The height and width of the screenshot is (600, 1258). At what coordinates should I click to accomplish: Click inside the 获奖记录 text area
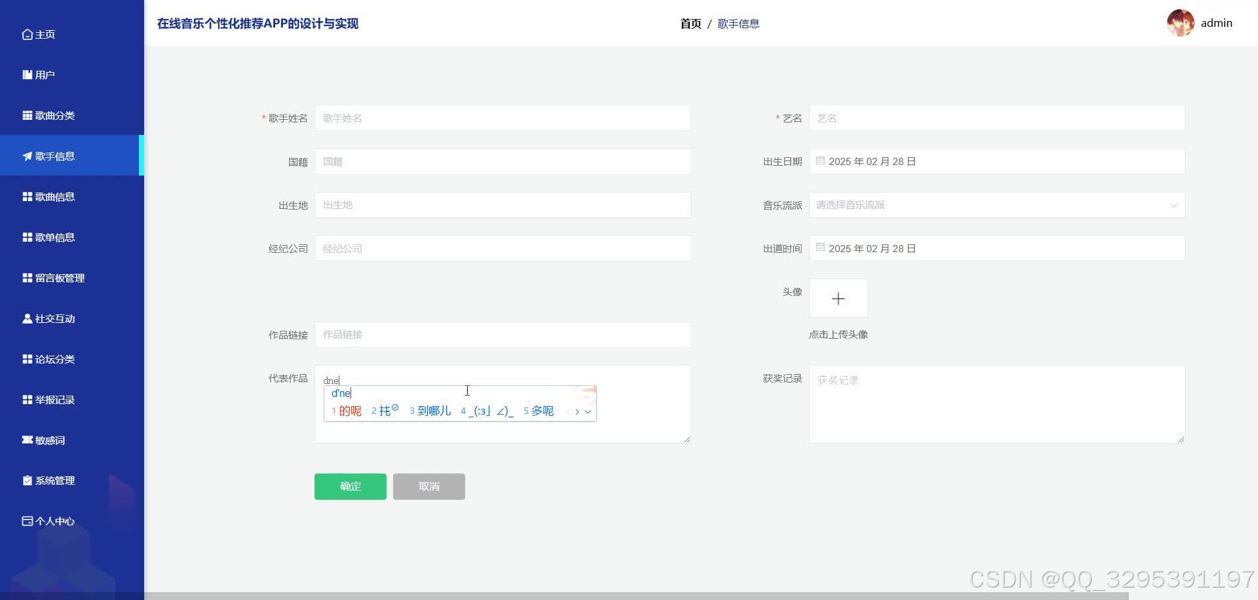(x=996, y=404)
